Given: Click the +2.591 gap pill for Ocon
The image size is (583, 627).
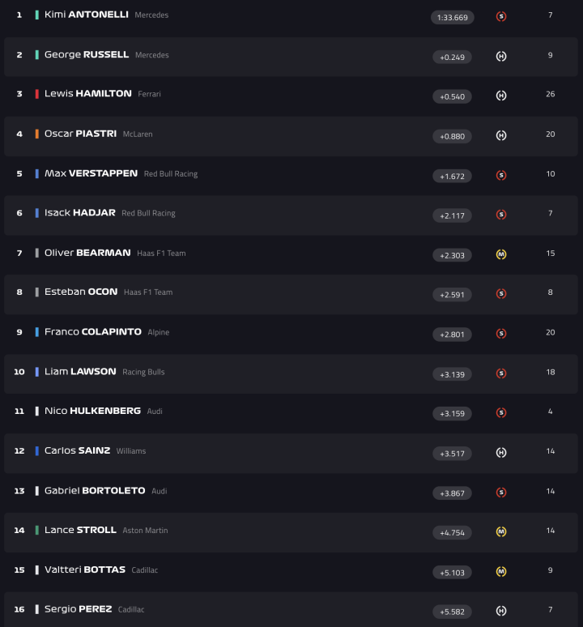Looking at the screenshot, I should coord(452,295).
